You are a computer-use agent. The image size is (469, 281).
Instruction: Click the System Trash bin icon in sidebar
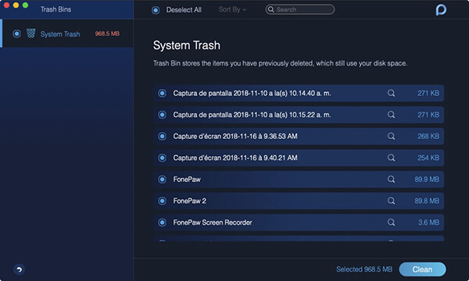(x=30, y=33)
